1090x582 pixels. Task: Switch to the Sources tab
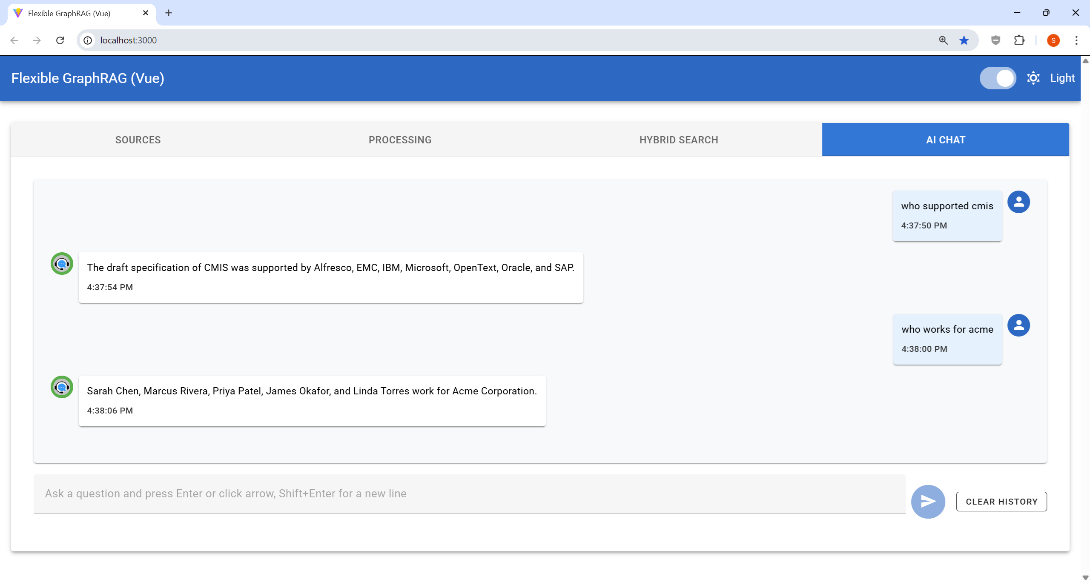(138, 140)
